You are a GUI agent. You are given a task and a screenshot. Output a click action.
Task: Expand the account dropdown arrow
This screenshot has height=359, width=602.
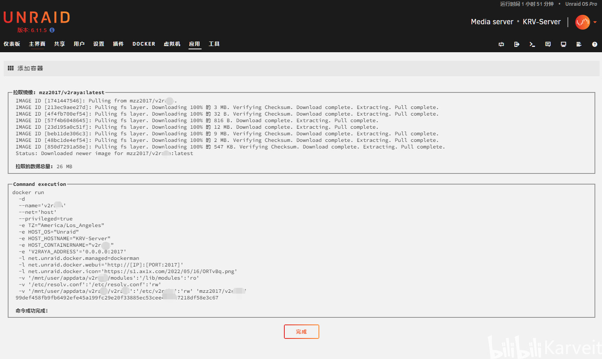tap(595, 22)
